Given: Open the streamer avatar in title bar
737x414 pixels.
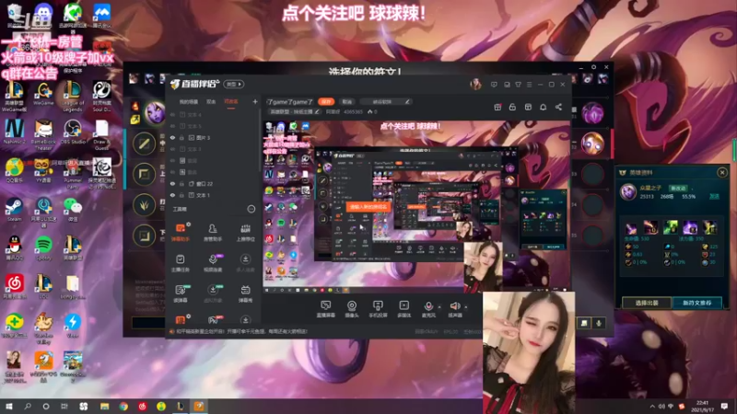Looking at the screenshot, I should click(x=475, y=85).
